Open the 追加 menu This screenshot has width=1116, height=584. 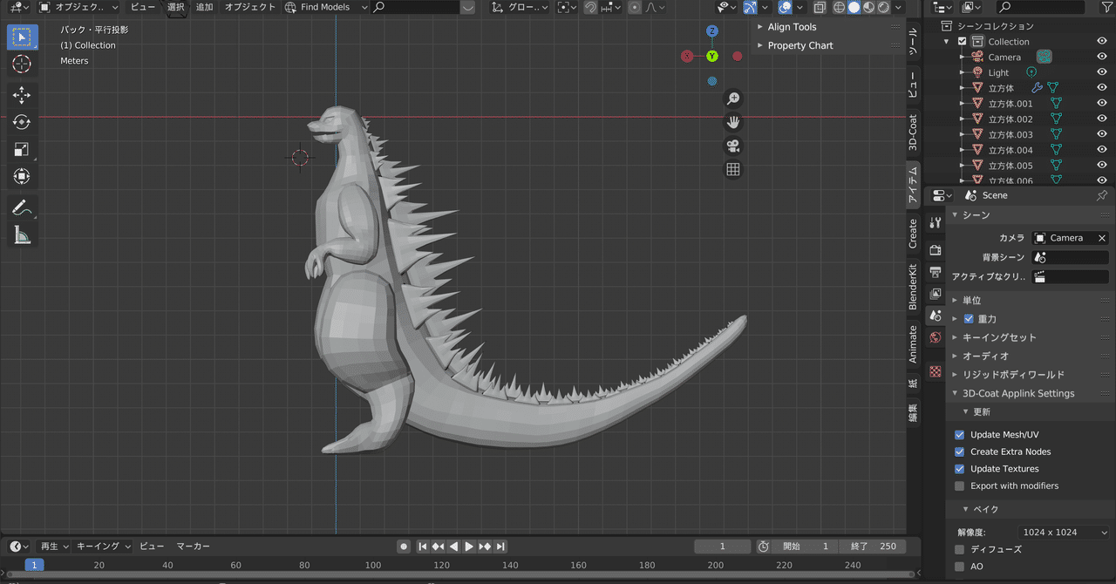coord(204,7)
